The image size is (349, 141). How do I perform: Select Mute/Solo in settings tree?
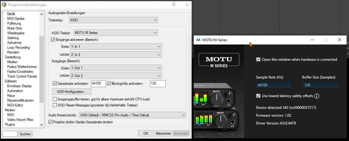[x=14, y=28]
